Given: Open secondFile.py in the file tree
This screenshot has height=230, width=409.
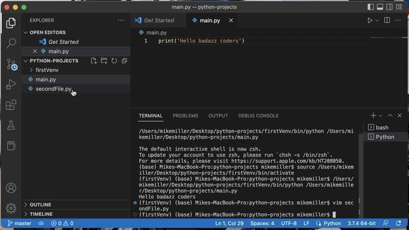Looking at the screenshot, I should pyautogui.click(x=76, y=89).
